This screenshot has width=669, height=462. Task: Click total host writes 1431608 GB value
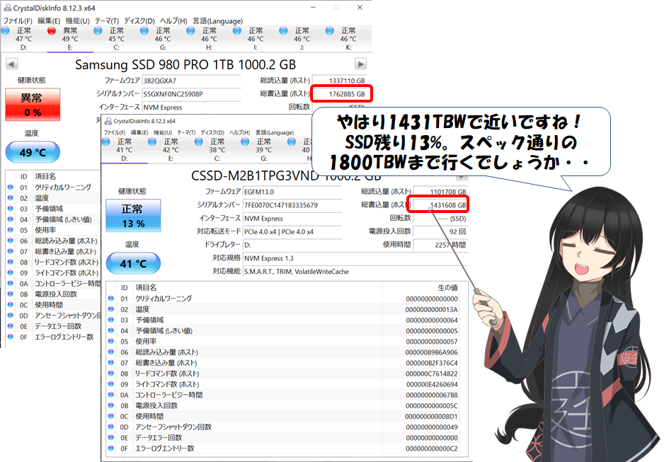tap(440, 205)
